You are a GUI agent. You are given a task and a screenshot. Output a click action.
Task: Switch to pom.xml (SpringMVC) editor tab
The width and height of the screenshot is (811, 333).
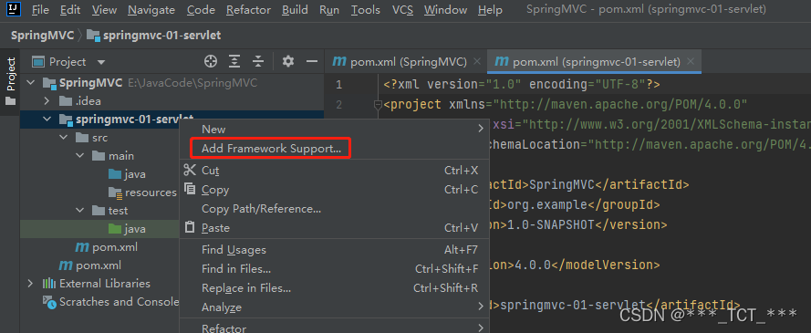405,62
